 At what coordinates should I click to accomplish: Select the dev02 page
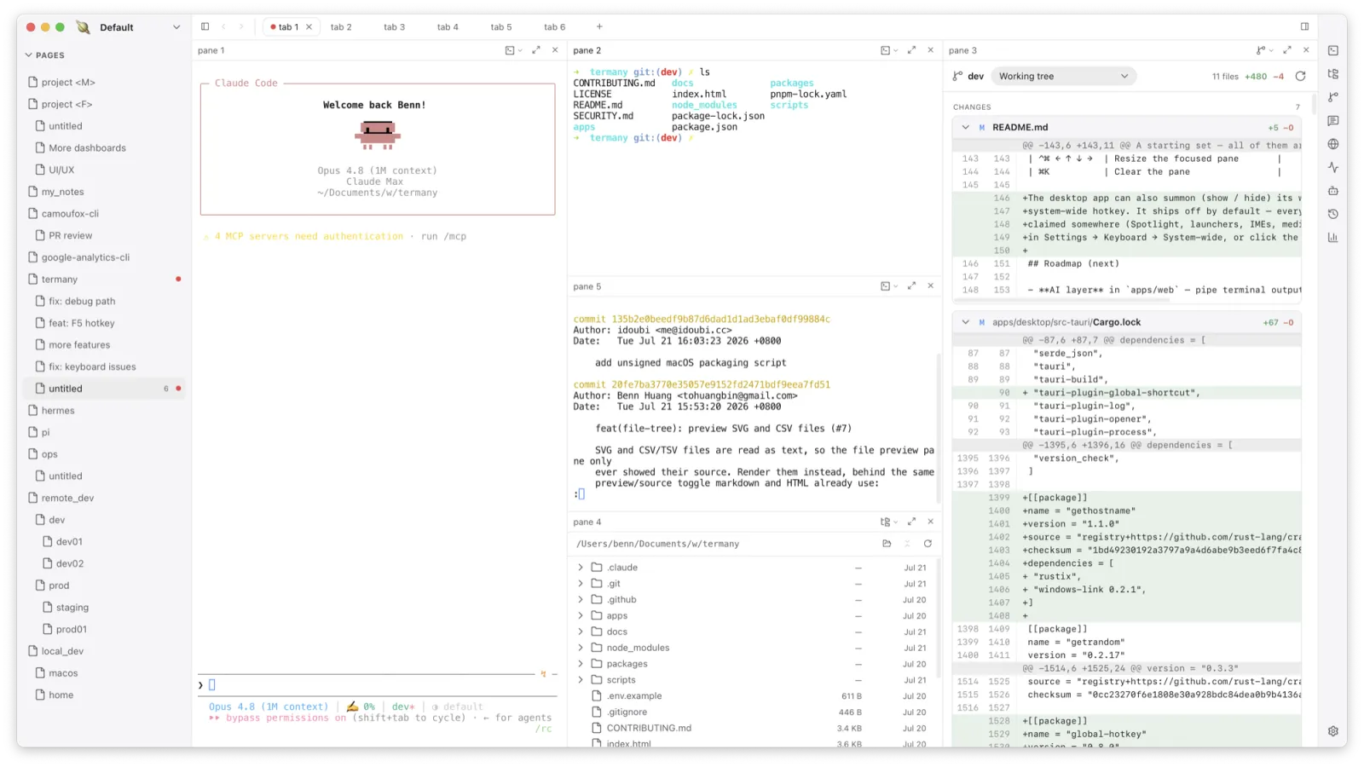coord(104,563)
